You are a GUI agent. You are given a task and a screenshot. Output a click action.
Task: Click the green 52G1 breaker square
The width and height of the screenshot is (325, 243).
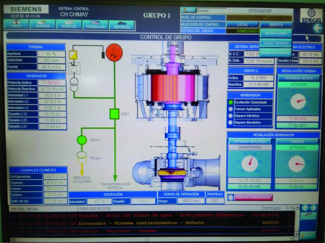114,114
